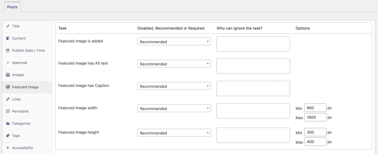
Task: Click the 'Featured image height' label
Action: click(79, 132)
